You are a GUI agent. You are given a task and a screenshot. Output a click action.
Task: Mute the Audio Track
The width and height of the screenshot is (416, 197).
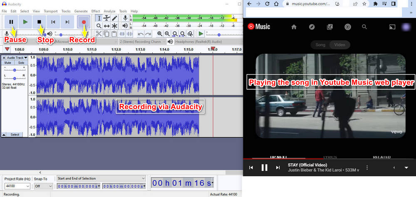(x=8, y=63)
